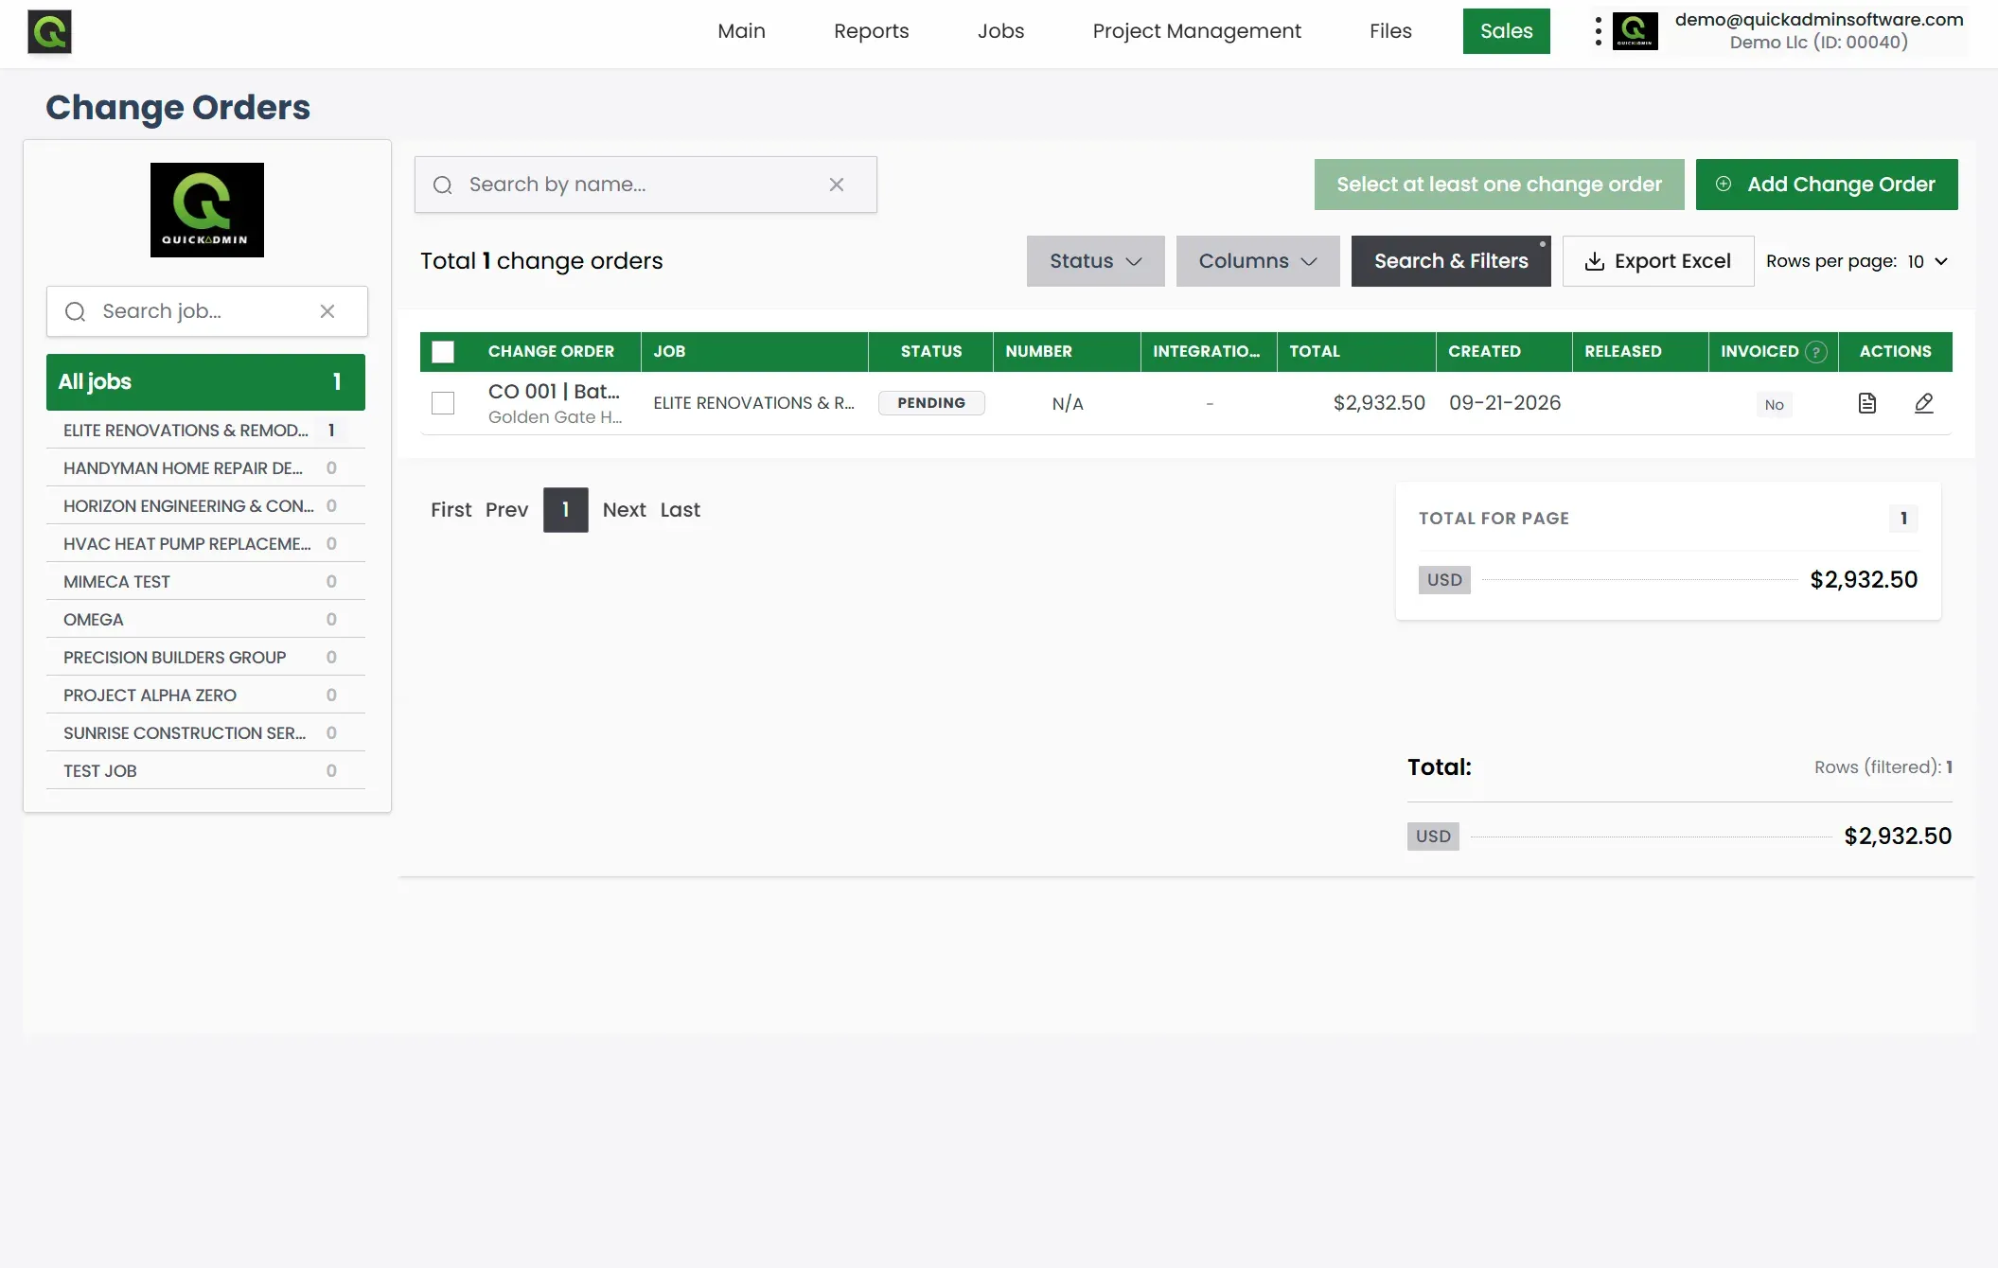Clear the 'Search by name' field with the X icon
Viewport: 1998px width, 1268px height.
point(837,185)
